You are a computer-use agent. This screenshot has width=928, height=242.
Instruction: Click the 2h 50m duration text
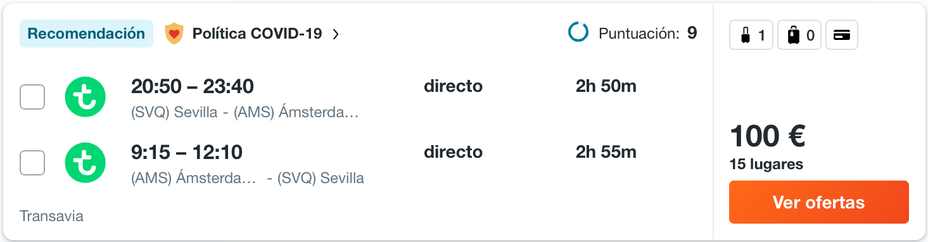click(606, 86)
